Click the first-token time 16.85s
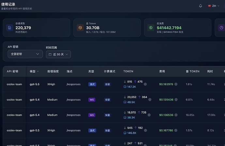225x146 pixels. pyautogui.click(x=190, y=115)
